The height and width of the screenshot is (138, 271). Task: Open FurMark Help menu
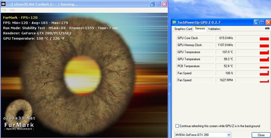pos(12,10)
